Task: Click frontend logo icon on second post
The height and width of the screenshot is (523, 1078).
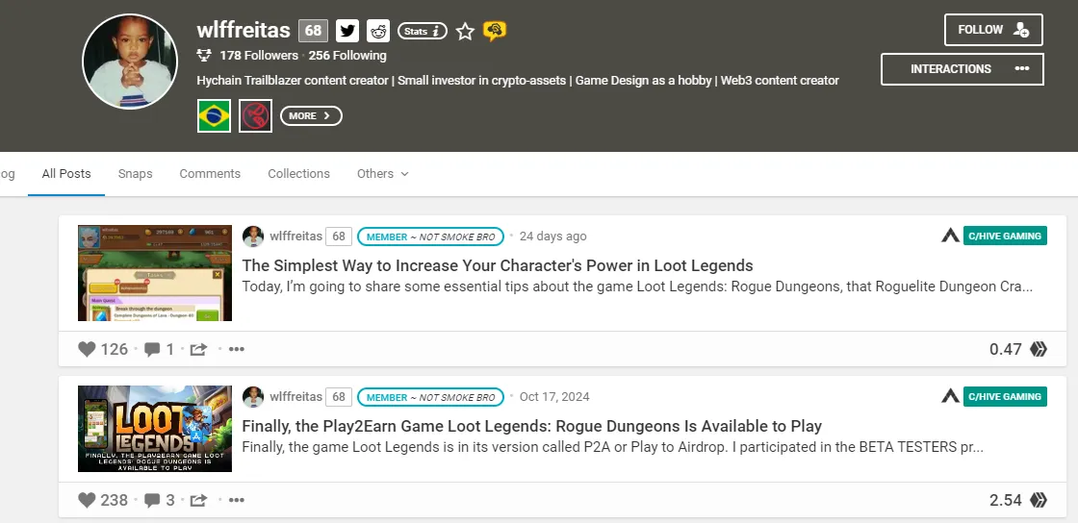Action: pos(950,396)
